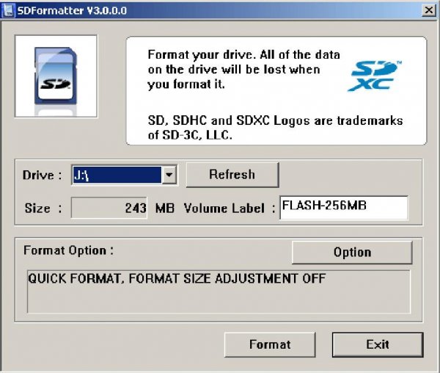Click the 'Drive :' label
The width and height of the screenshot is (440, 373).
tap(42, 175)
